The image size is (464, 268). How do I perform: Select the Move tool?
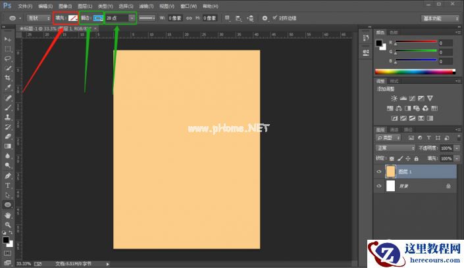click(x=8, y=39)
